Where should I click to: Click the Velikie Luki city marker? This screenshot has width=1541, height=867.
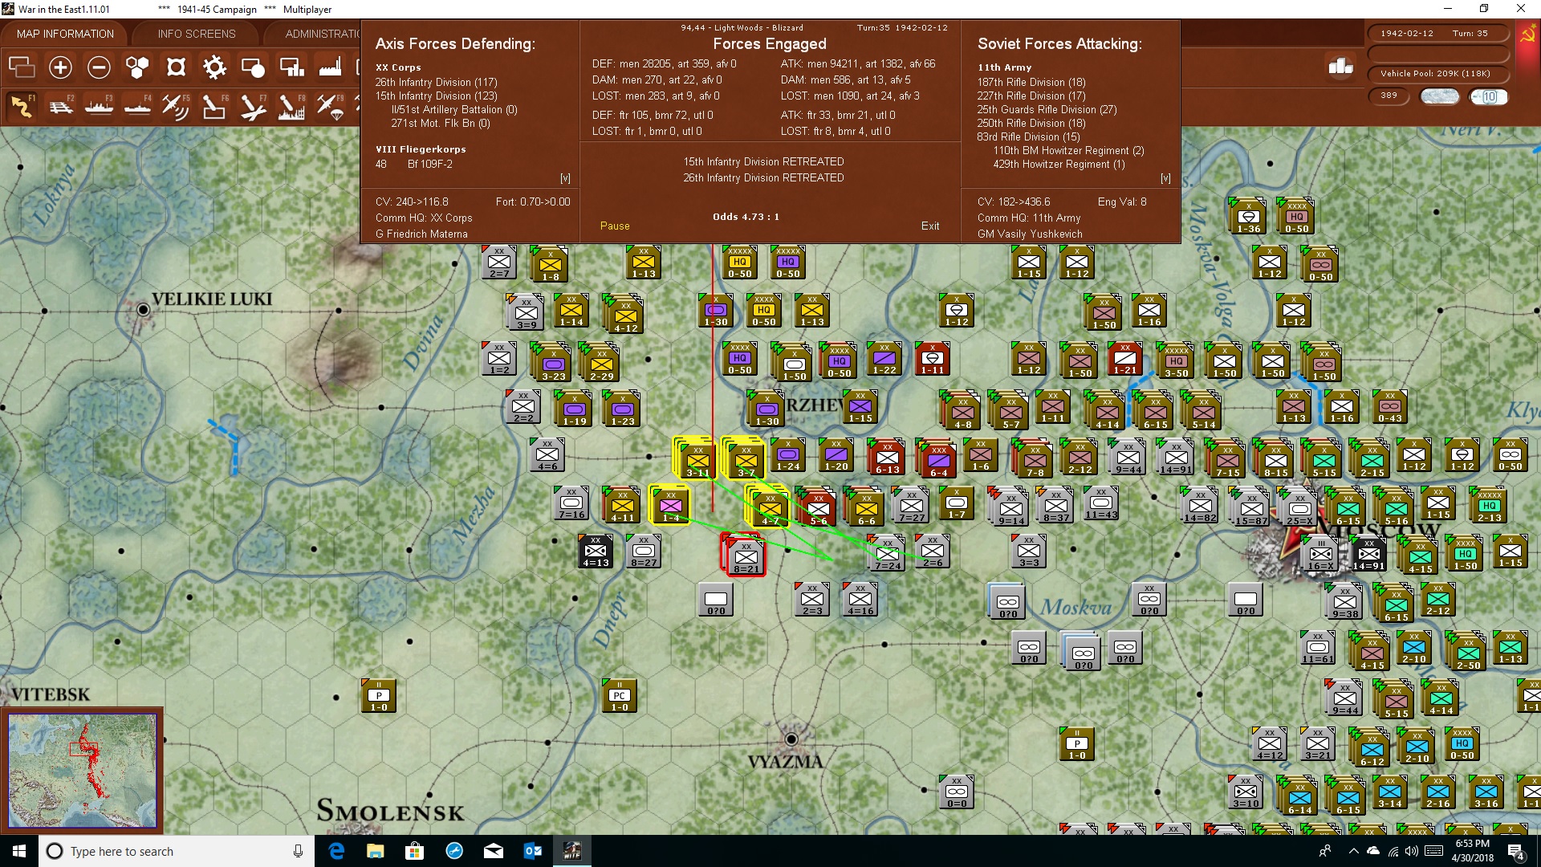(143, 309)
